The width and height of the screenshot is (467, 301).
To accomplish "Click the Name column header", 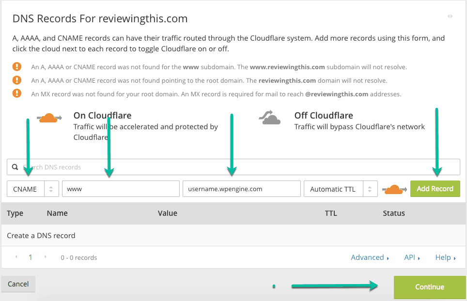I will [x=57, y=213].
